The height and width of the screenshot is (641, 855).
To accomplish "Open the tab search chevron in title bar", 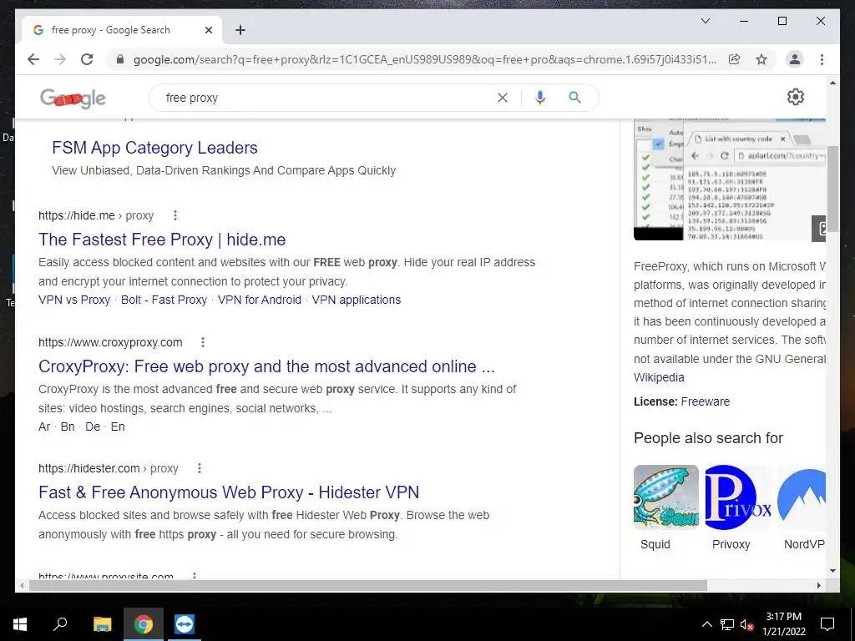I will (x=705, y=21).
